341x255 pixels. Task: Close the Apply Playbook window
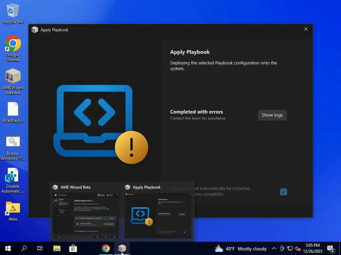(x=306, y=29)
